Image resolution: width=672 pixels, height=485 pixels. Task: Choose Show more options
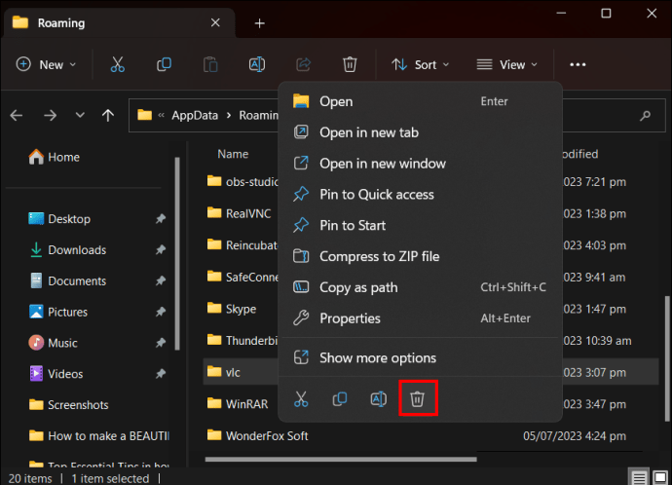click(420, 357)
